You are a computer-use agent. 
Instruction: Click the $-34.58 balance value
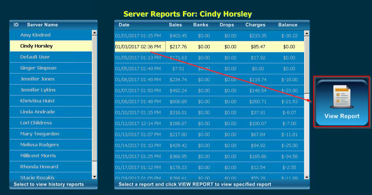(x=289, y=157)
